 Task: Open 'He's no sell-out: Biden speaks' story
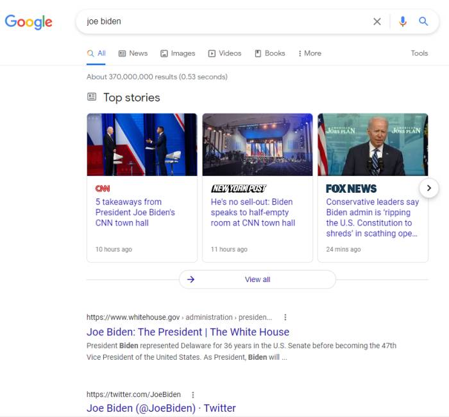tap(253, 213)
